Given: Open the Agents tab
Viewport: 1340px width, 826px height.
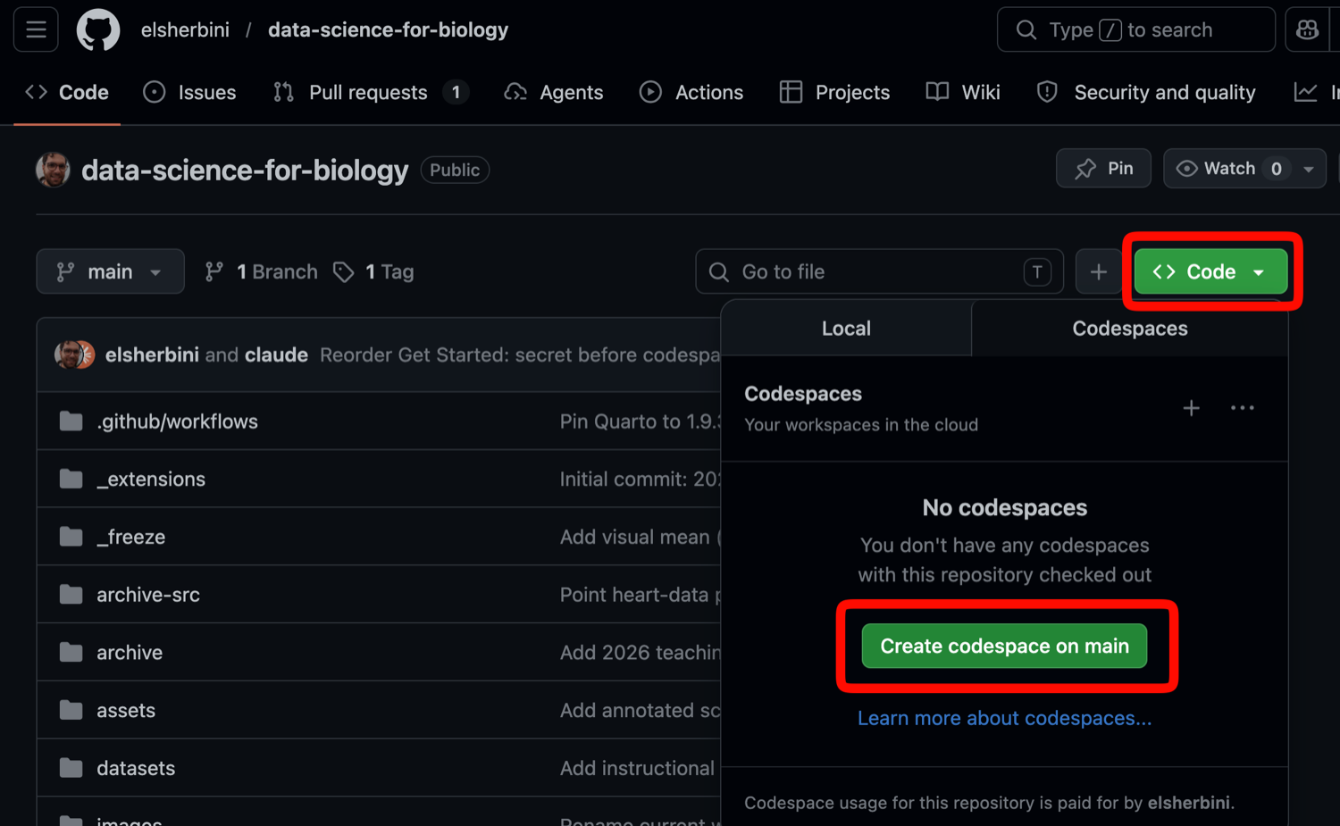Looking at the screenshot, I should point(554,92).
